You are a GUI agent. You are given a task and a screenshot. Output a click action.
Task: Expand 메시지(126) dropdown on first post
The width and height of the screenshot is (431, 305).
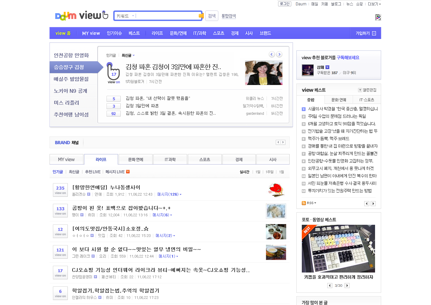click(170, 194)
